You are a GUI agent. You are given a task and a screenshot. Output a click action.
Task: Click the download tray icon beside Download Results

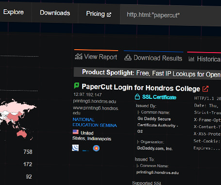click(x=128, y=57)
